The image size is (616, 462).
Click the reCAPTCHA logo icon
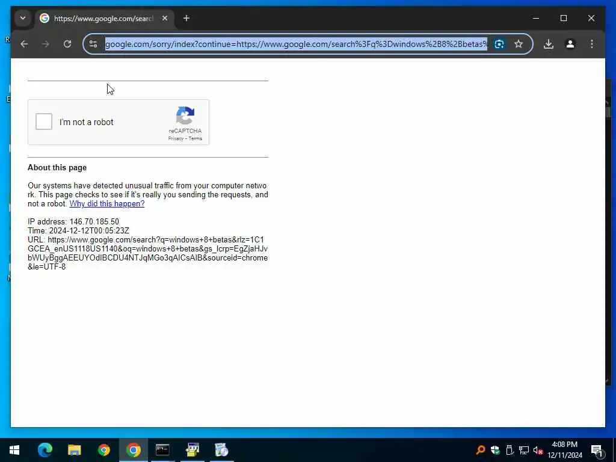[185, 115]
